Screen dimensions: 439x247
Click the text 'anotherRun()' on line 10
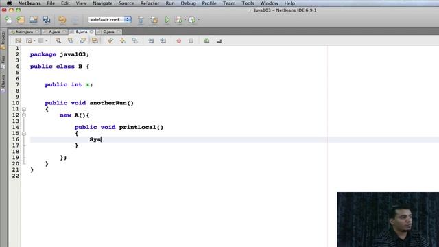tap(111, 103)
